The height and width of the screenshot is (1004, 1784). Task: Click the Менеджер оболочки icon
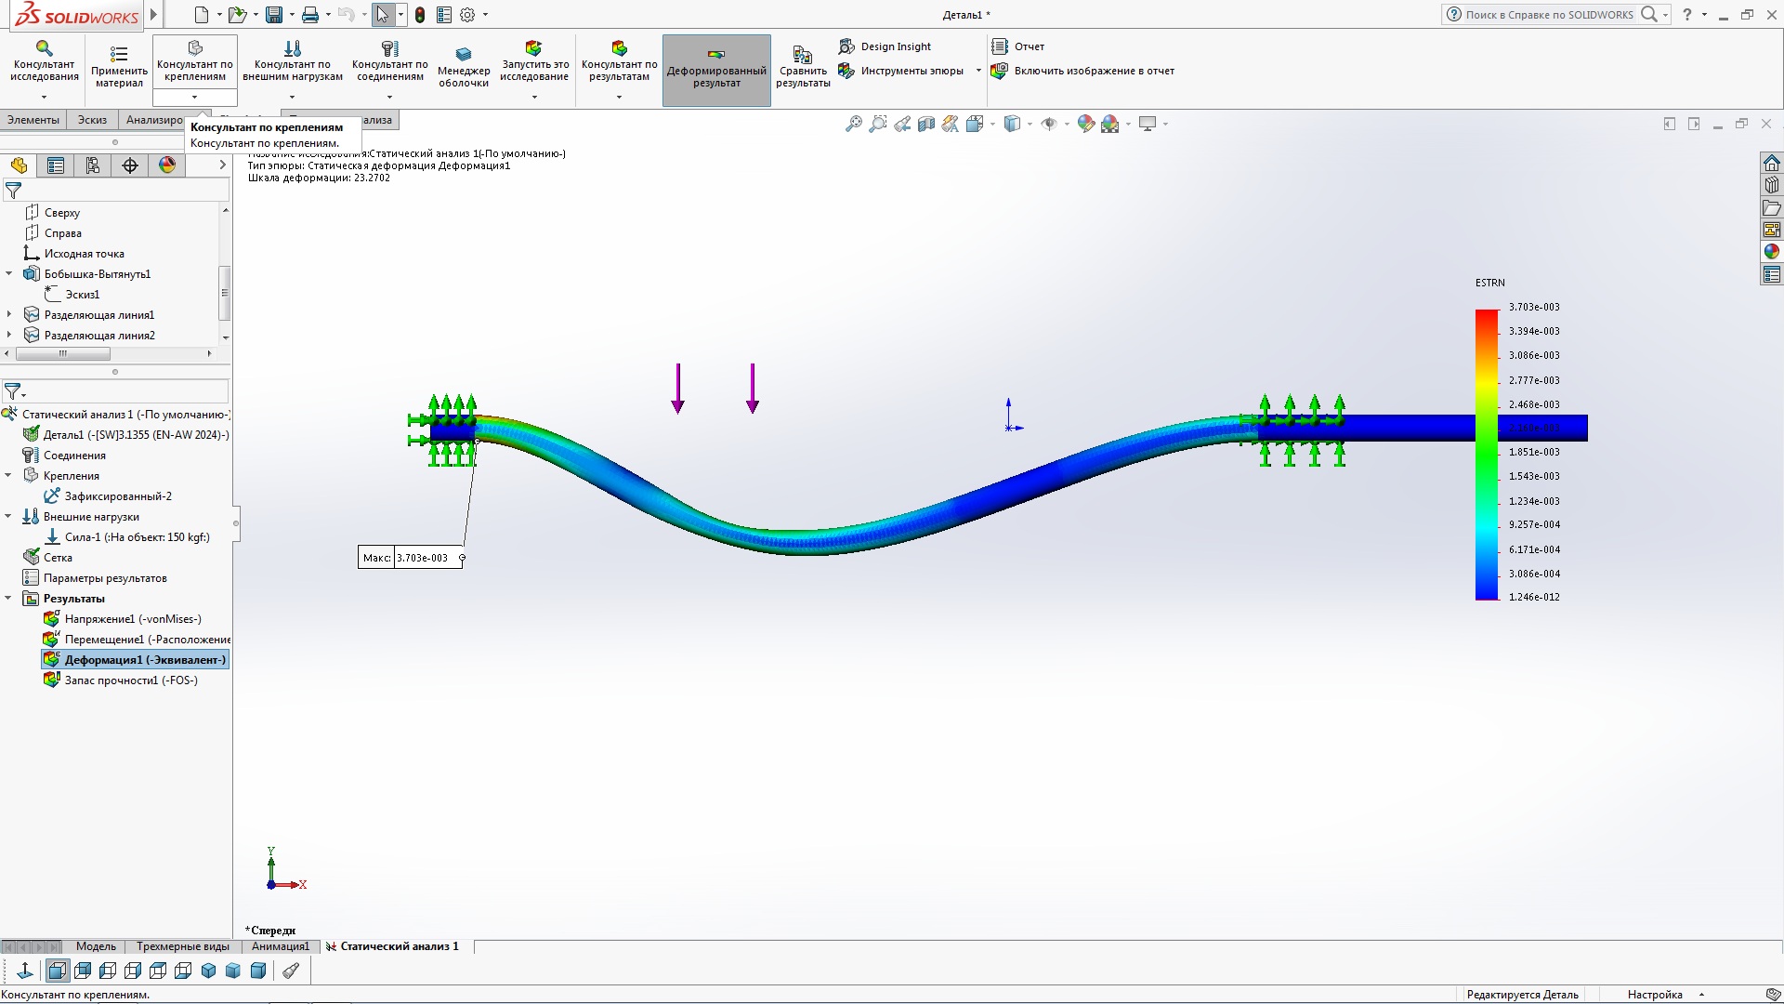(x=463, y=53)
